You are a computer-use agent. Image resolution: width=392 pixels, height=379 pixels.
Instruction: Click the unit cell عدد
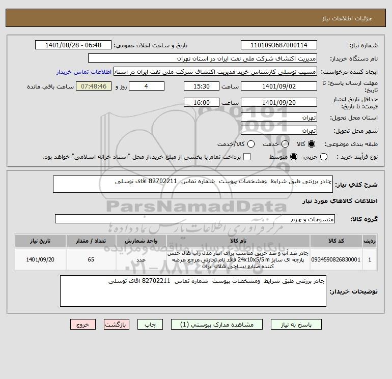click(141, 259)
